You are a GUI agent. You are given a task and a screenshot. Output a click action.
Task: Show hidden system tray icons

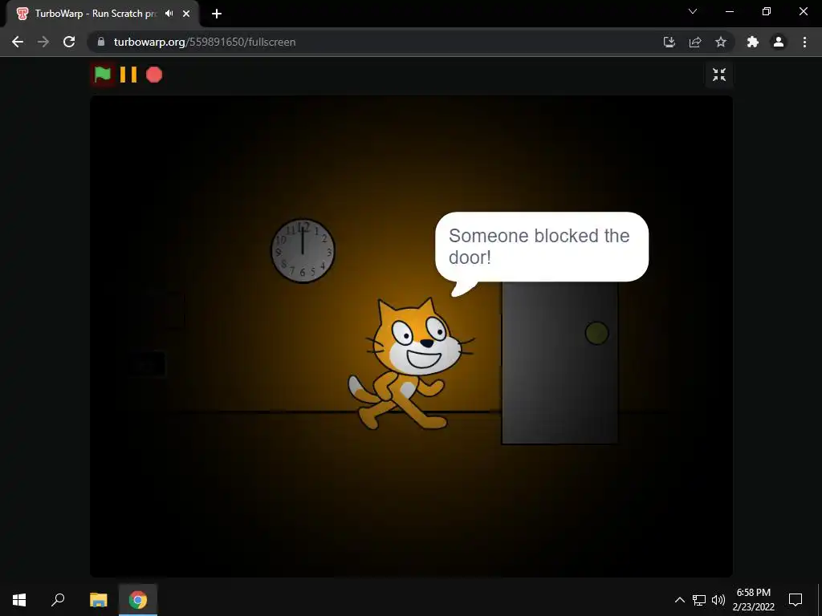679,600
